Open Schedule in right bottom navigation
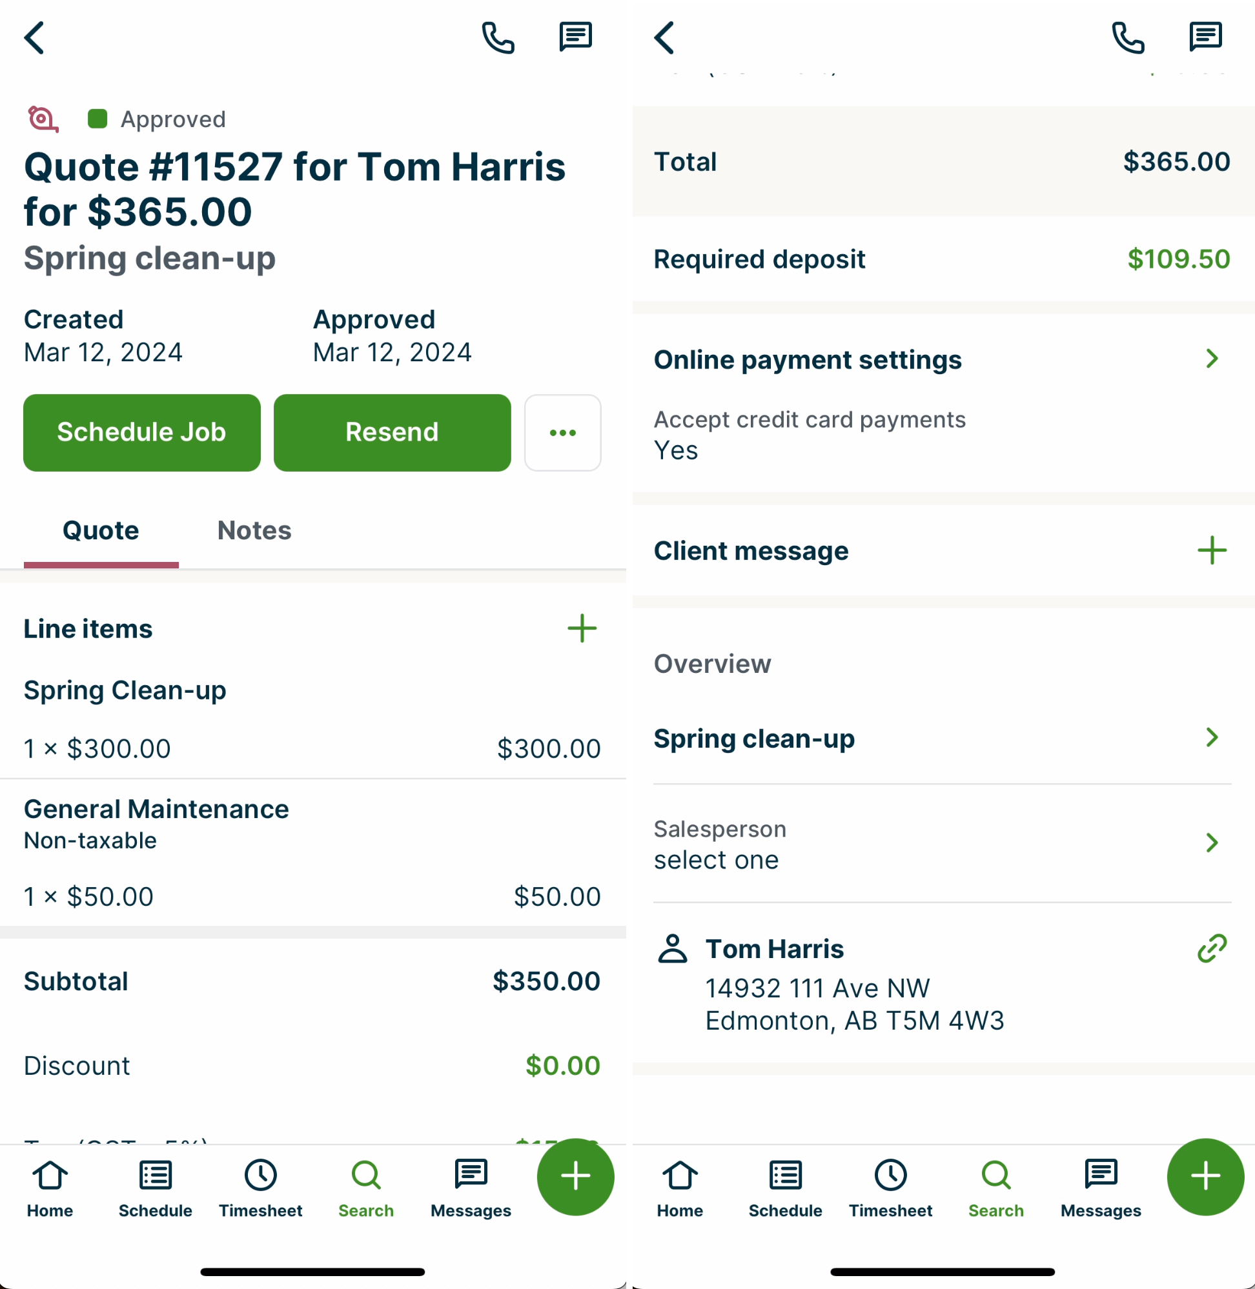1255x1289 pixels. click(785, 1188)
